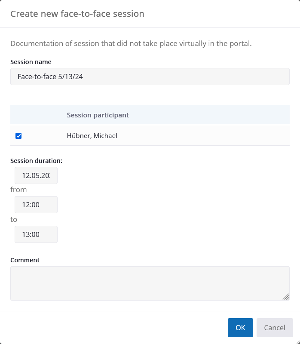Uncheck the Hübner, Michael participant checkbox
The image size is (300, 344).
pos(18,136)
